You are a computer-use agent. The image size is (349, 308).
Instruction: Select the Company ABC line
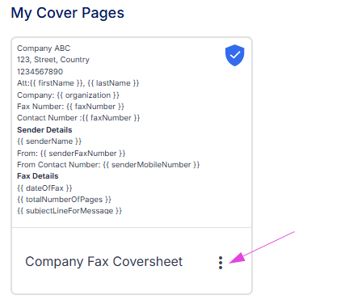coord(44,49)
